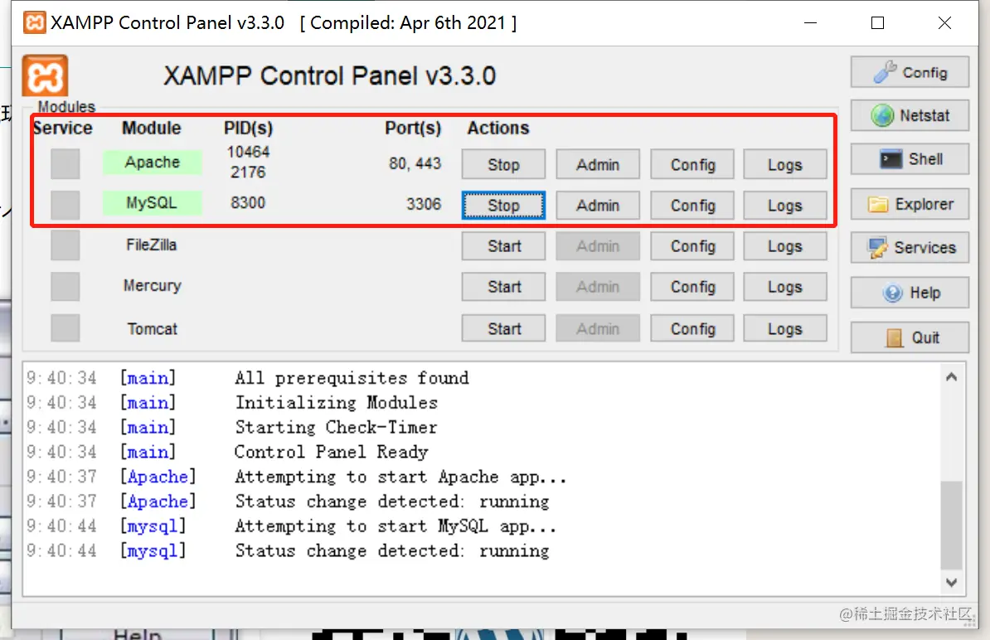Open Services with the services icon
Viewport: 990px width, 640px height.
(x=910, y=247)
